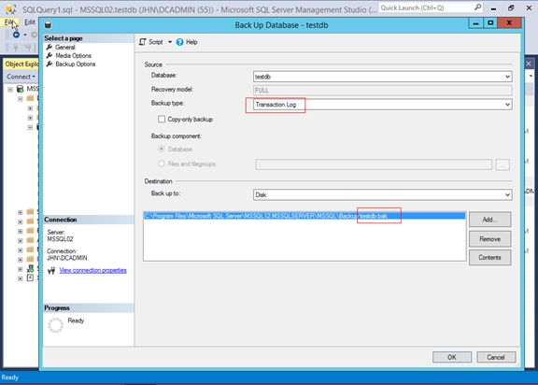Open the Script dropdown arrow
This screenshot has height=385, width=538.
170,42
